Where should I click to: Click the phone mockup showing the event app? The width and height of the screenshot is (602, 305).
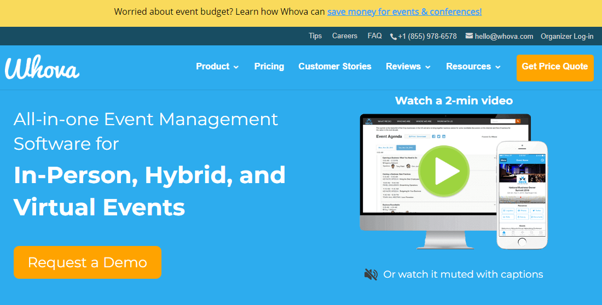click(x=522, y=195)
